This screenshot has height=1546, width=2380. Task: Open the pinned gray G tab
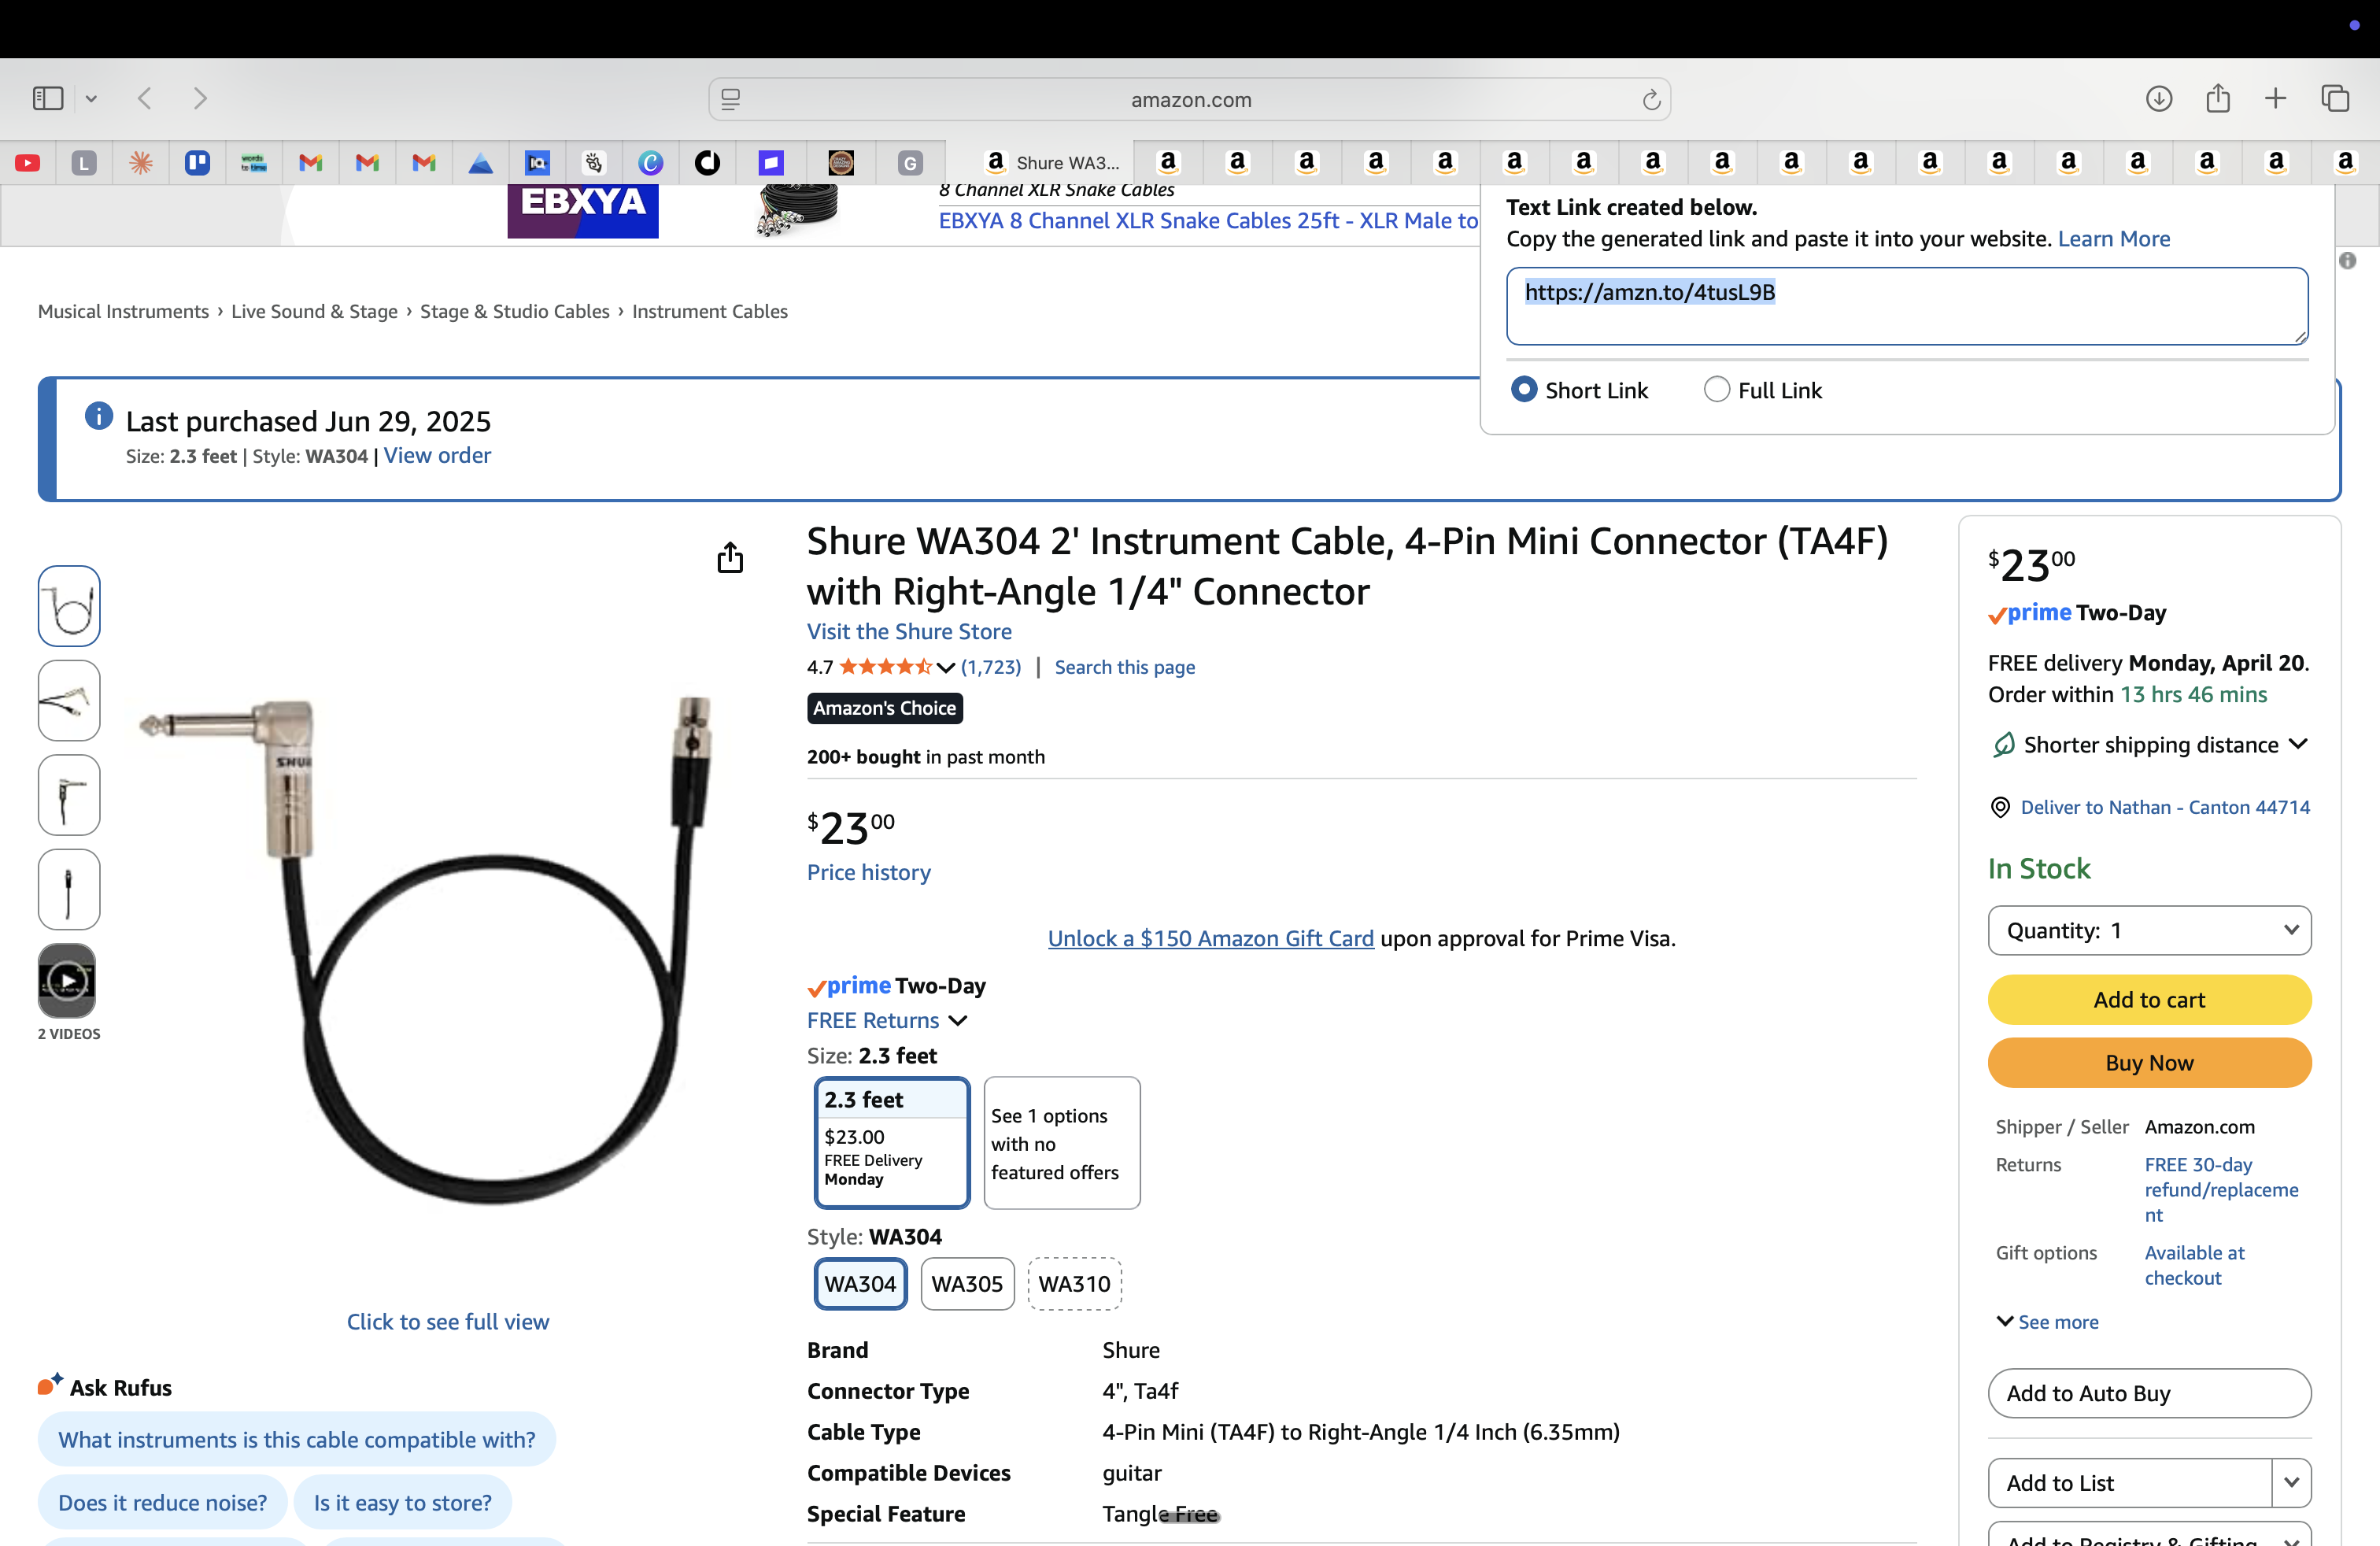tap(910, 163)
